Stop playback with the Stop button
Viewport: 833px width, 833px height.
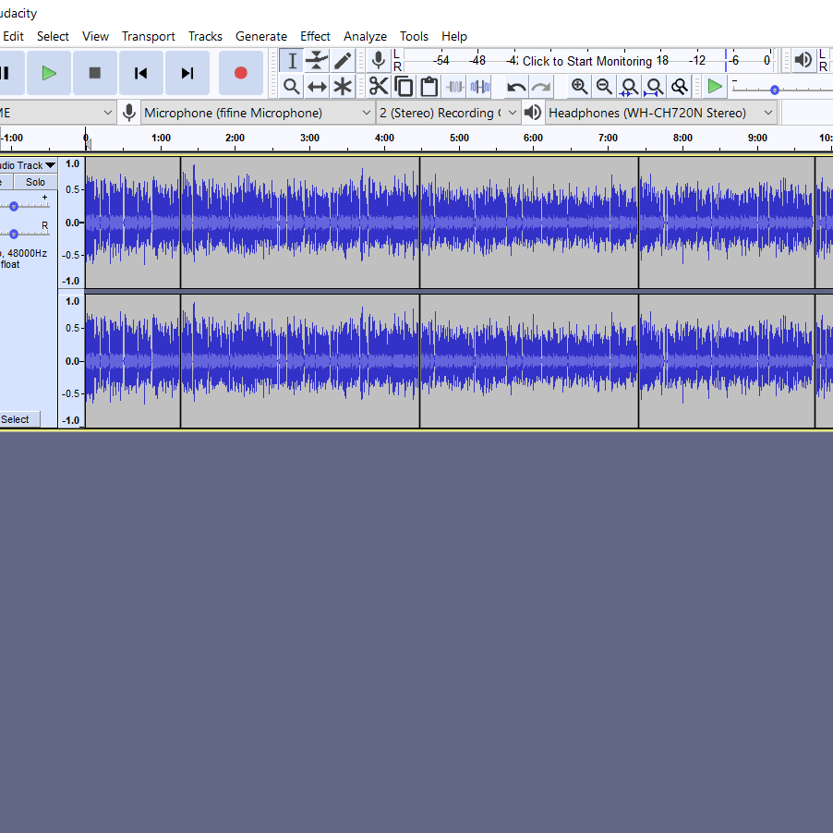[x=95, y=73]
